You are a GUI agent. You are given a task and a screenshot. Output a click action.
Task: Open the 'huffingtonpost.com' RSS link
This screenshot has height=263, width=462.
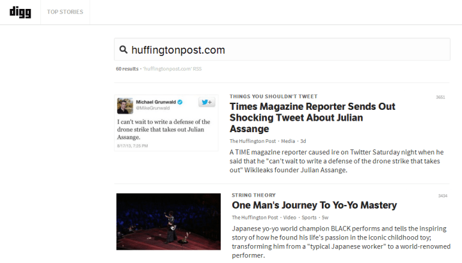pyautogui.click(x=172, y=69)
